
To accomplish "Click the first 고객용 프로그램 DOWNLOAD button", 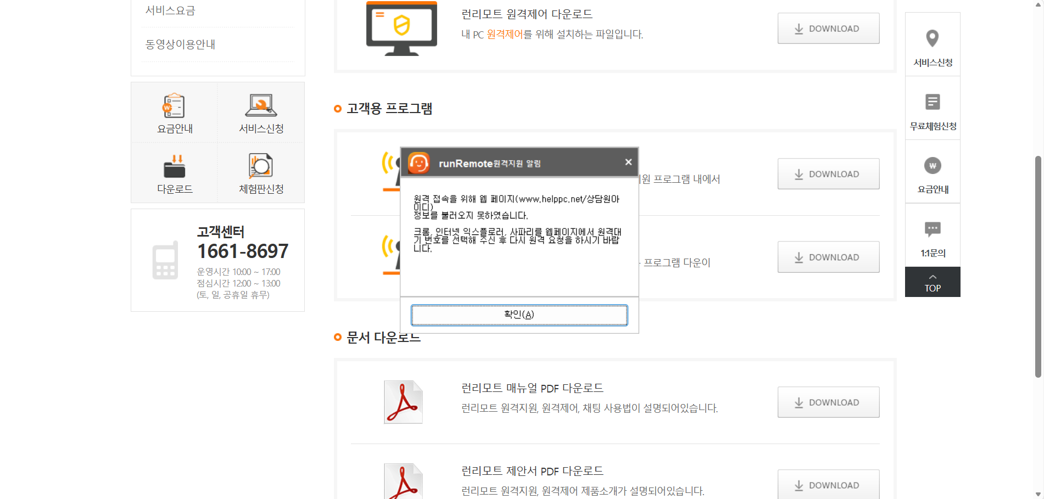I will pyautogui.click(x=828, y=174).
